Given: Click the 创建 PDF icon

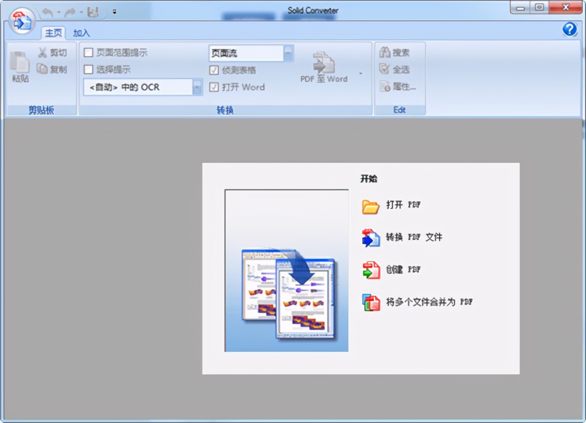Looking at the screenshot, I should (x=371, y=270).
